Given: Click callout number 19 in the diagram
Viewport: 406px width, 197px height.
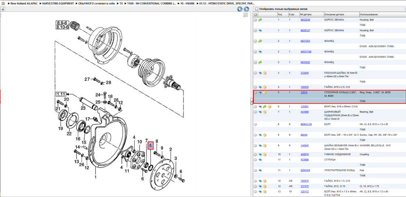Looking at the screenshot, I should pyautogui.click(x=60, y=128).
